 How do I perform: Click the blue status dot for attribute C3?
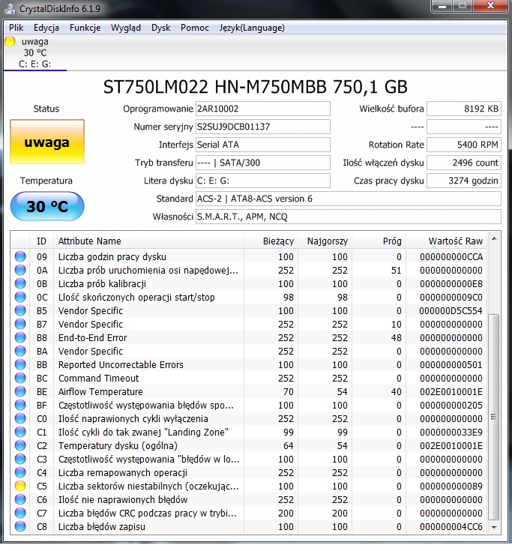point(20,459)
